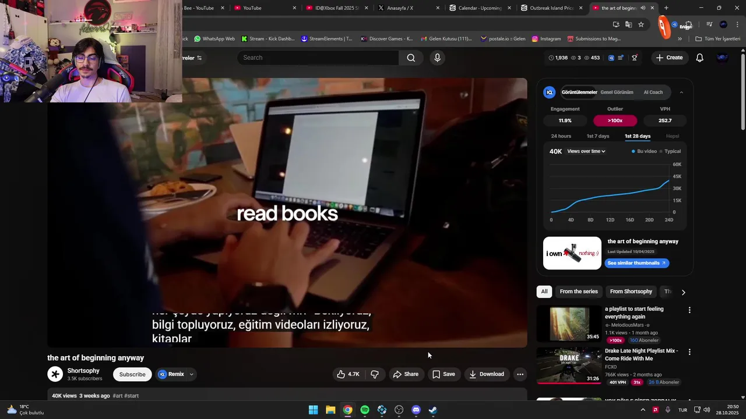Open the 'Views over time' dropdown
Viewport: 746px width, 419px height.
point(586,151)
